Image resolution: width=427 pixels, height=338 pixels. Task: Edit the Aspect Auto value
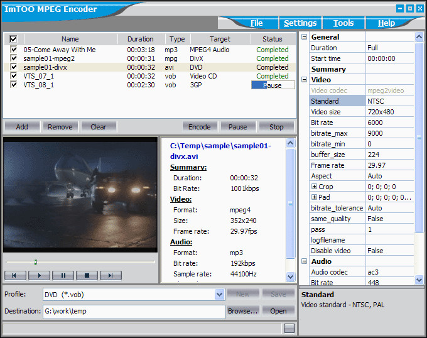[x=390, y=176]
